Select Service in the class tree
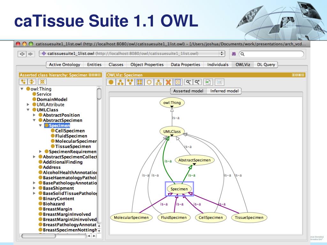This screenshot has width=327, height=245. pyautogui.click(x=44, y=94)
